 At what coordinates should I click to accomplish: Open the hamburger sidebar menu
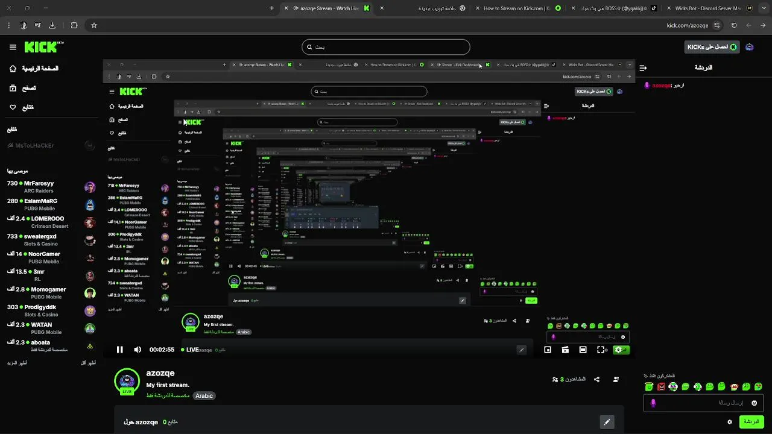(x=13, y=47)
